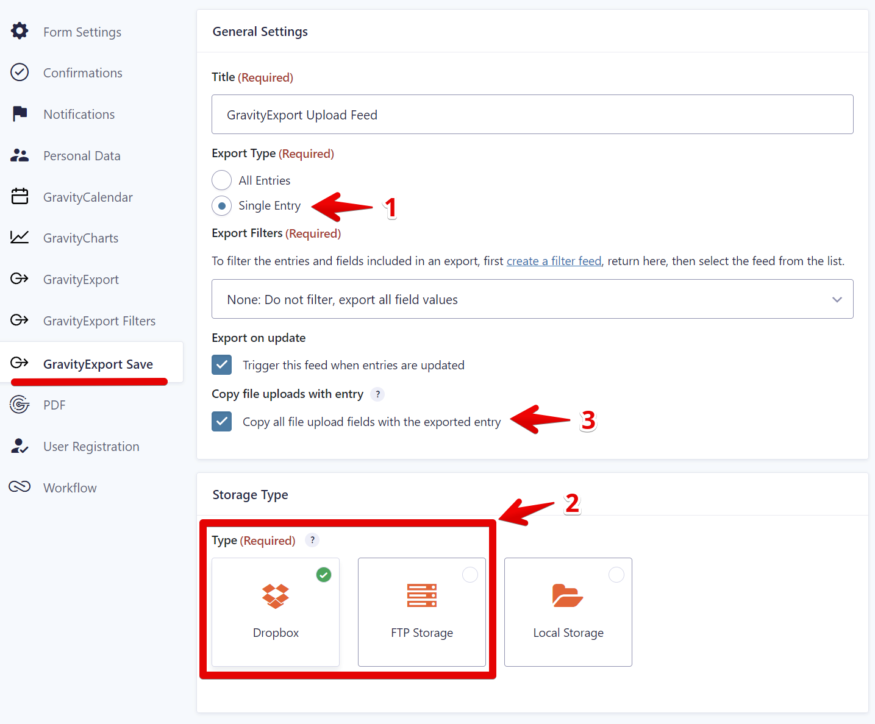The width and height of the screenshot is (875, 724).
Task: Click the User Registration person icon
Action: pos(20,446)
